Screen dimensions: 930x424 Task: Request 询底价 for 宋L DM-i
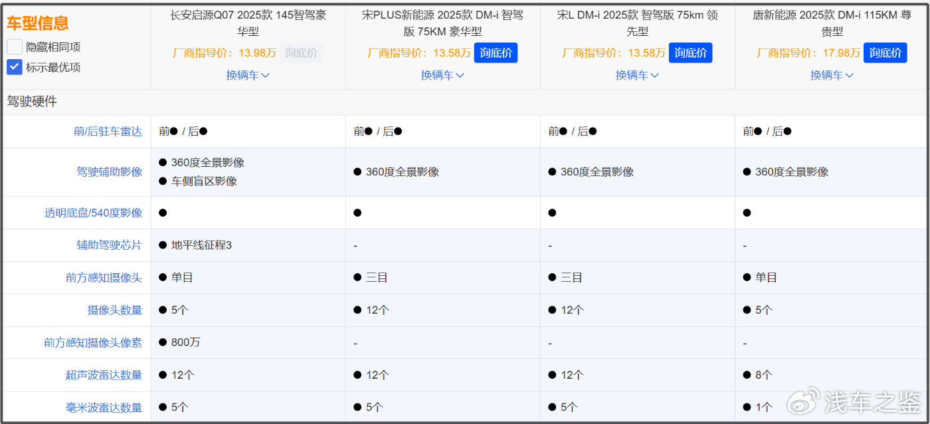690,53
